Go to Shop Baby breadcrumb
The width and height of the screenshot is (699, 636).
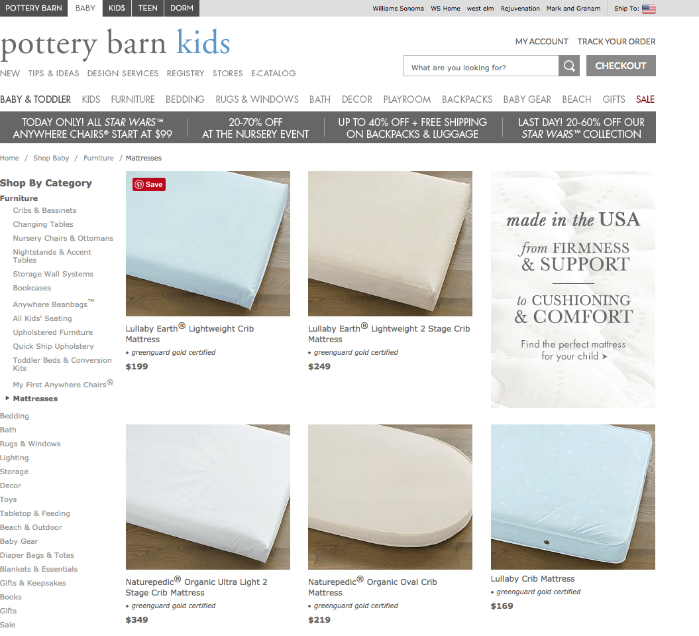tap(51, 158)
